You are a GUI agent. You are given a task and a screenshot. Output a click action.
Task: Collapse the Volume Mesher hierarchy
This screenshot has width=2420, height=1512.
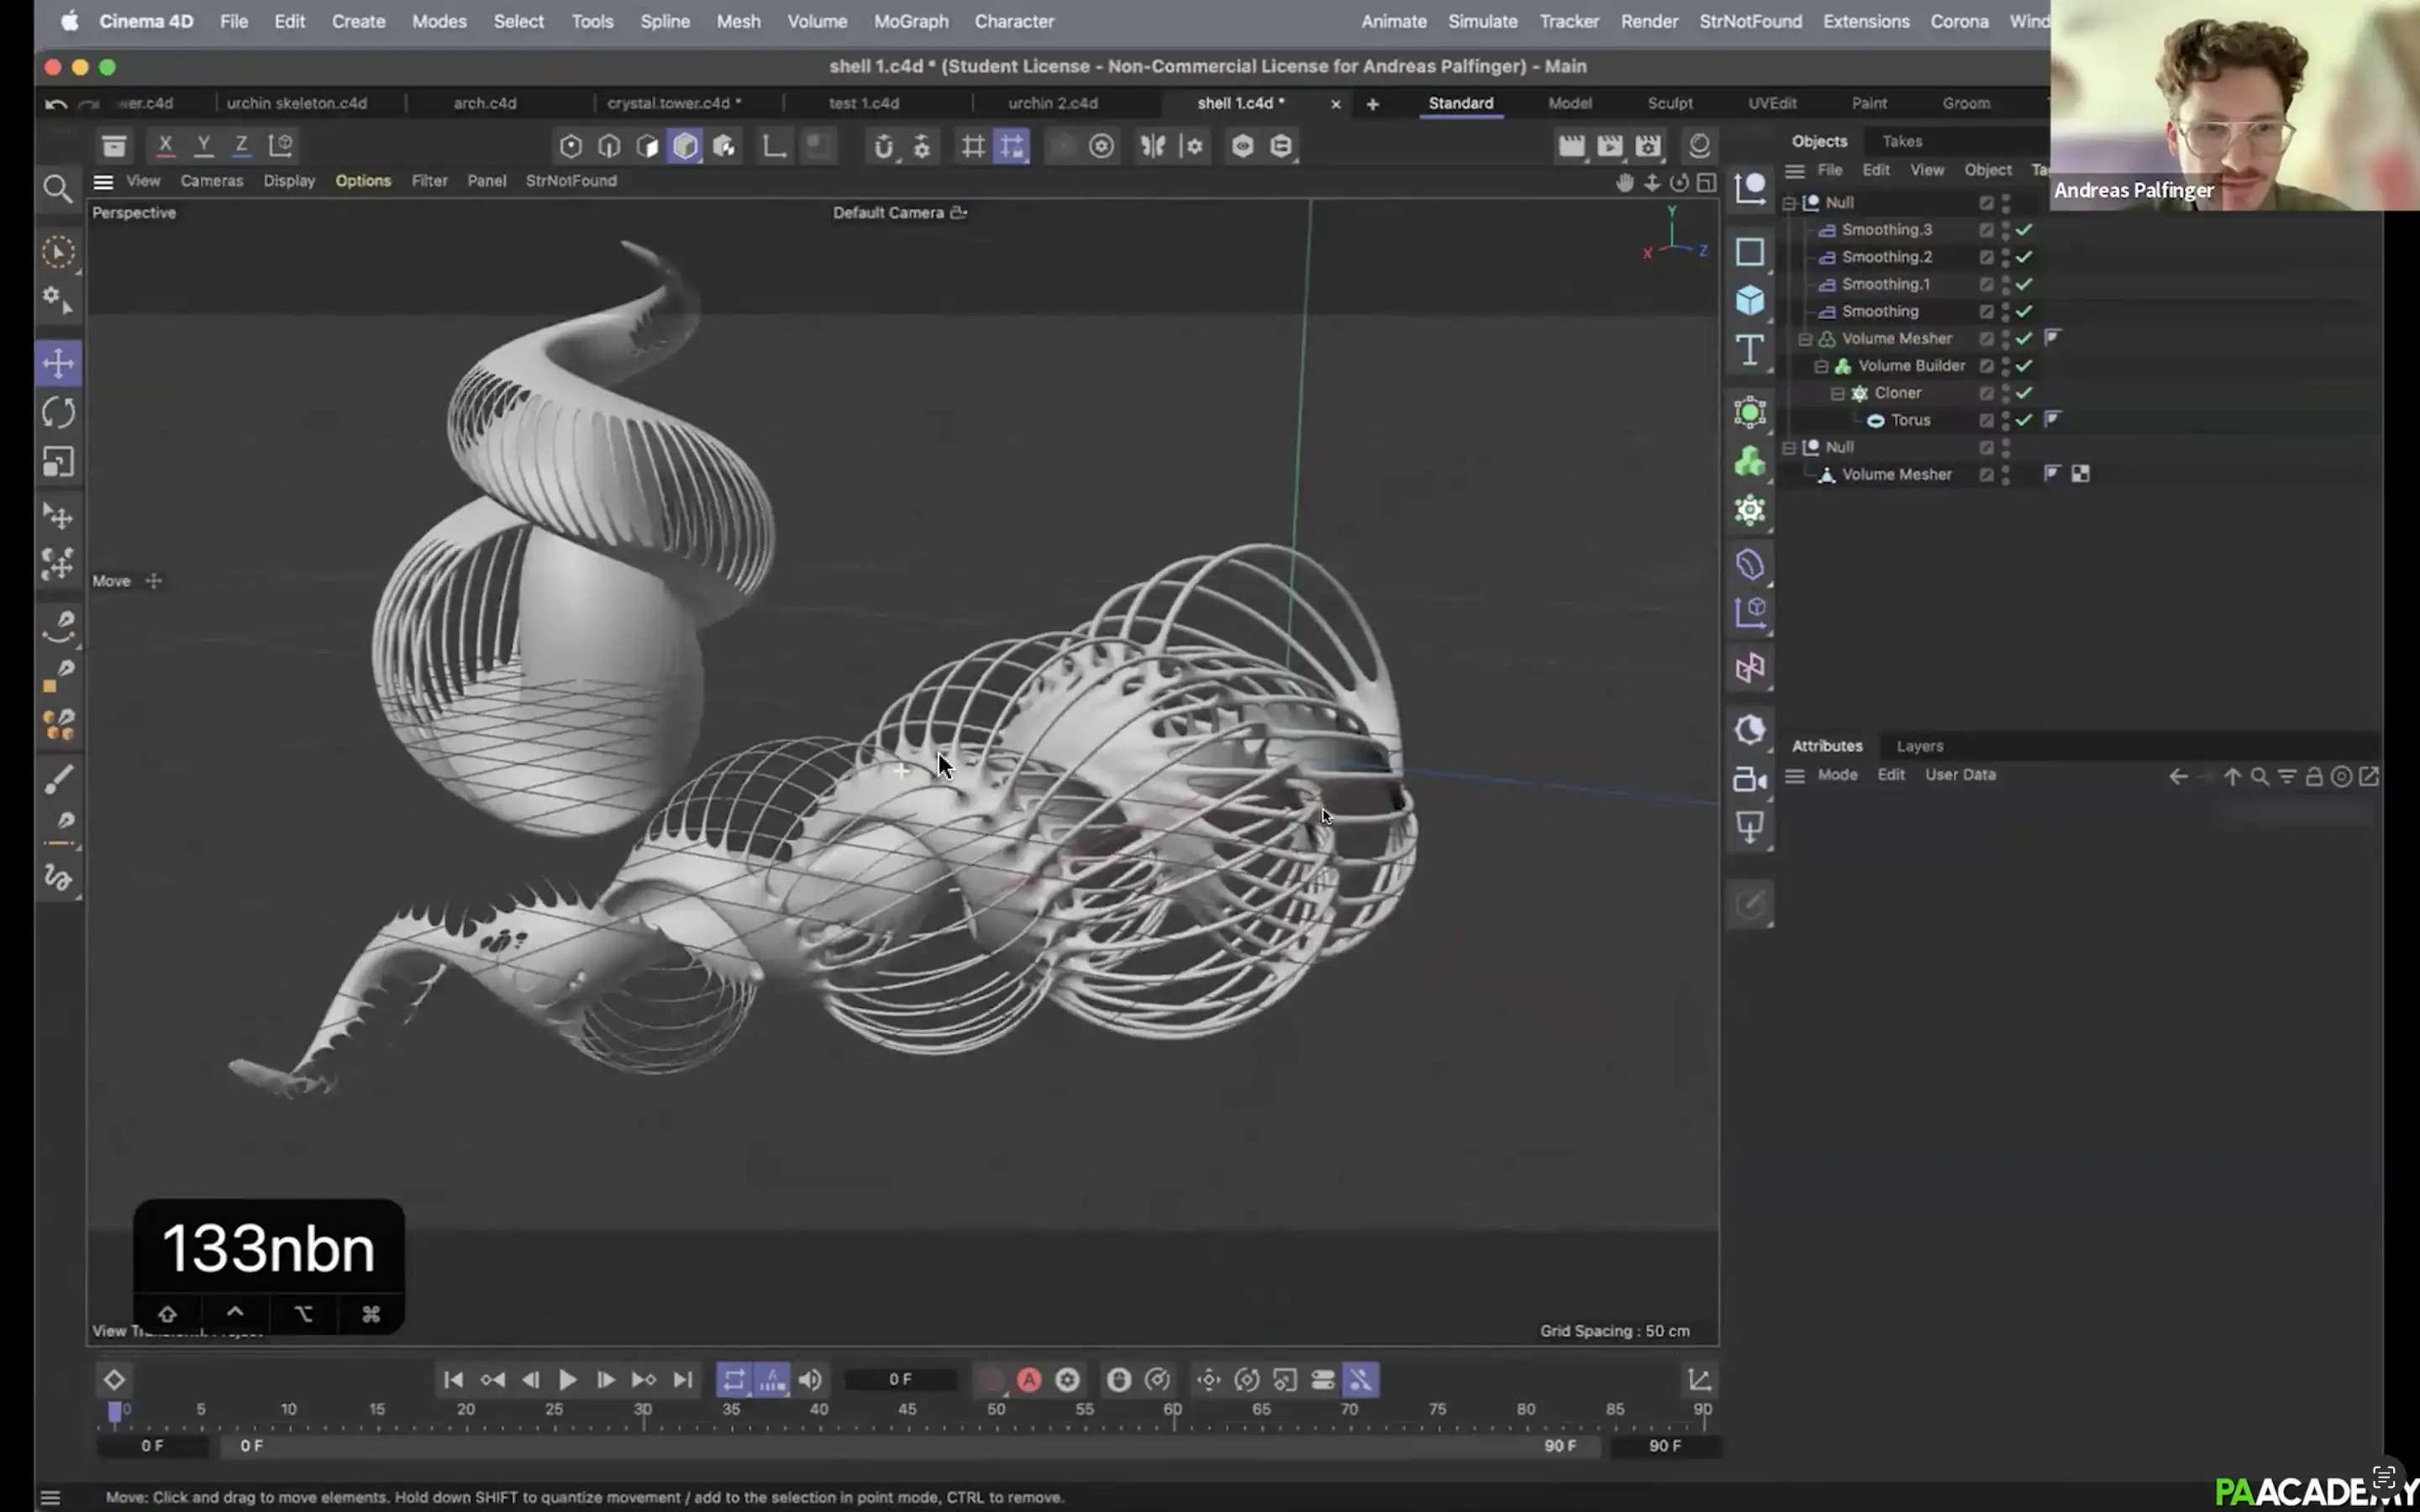tap(1805, 339)
